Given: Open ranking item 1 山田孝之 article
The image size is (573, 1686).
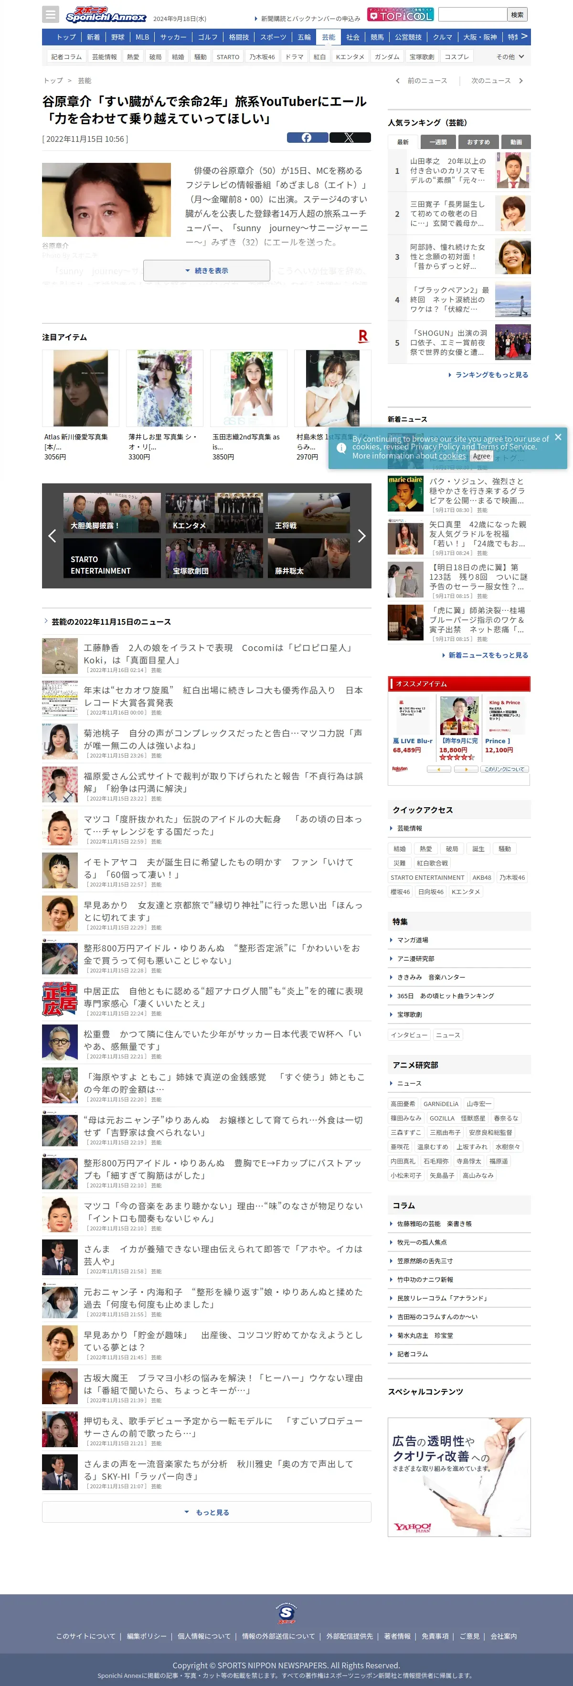Looking at the screenshot, I should click(459, 170).
